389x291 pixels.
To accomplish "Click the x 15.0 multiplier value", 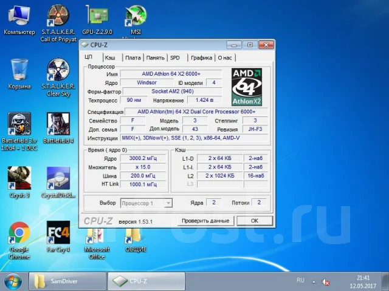I will click(x=143, y=167).
